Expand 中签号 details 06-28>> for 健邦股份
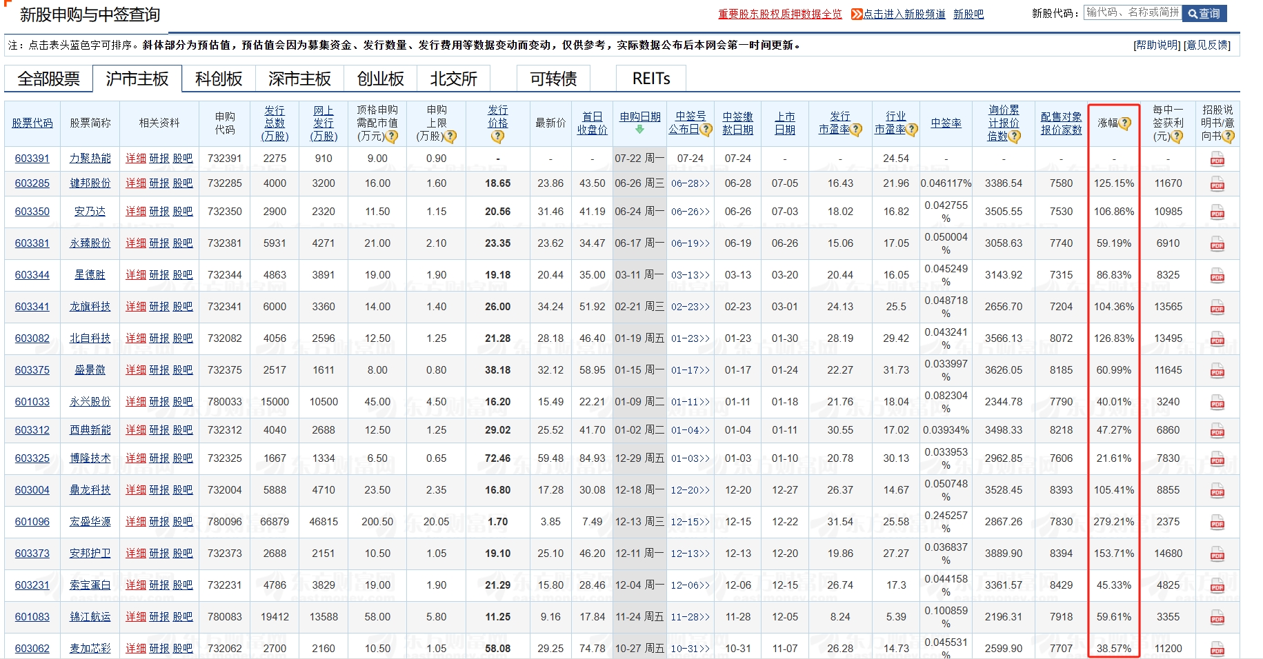The image size is (1263, 659). pyautogui.click(x=690, y=183)
